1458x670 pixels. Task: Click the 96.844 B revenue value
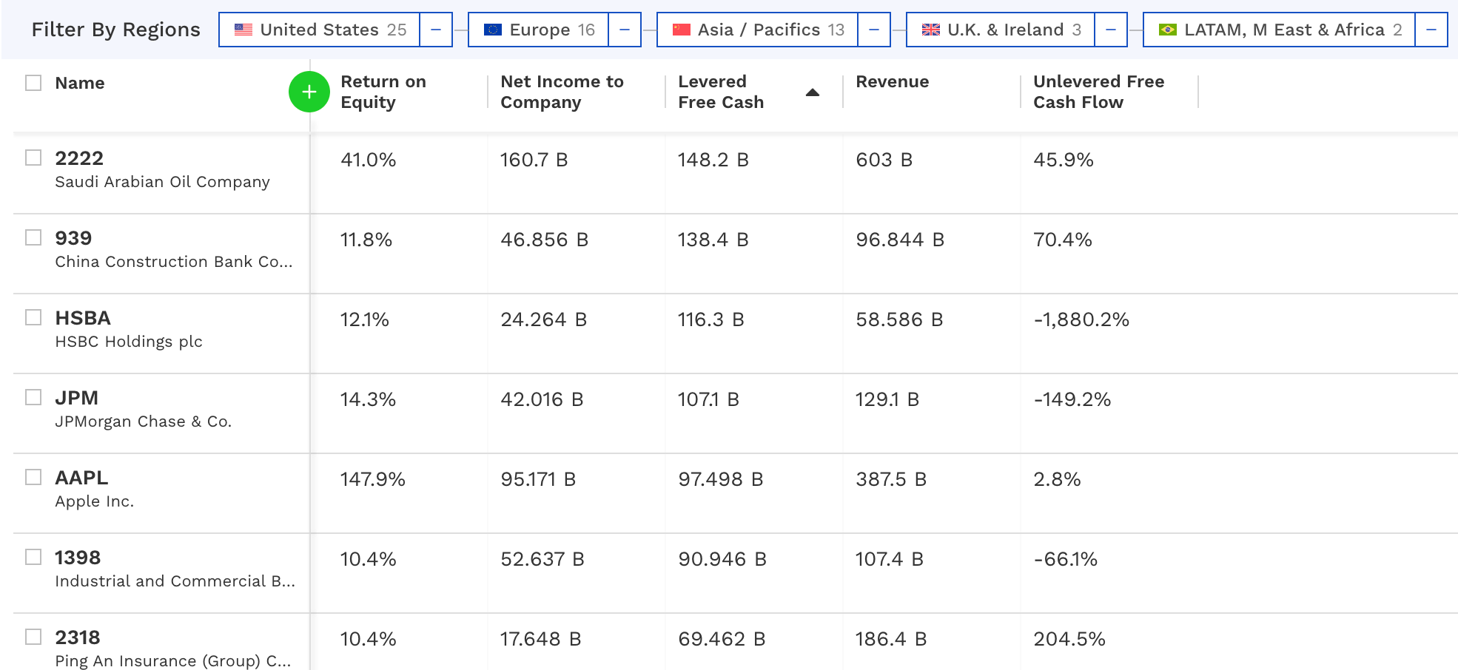click(900, 240)
